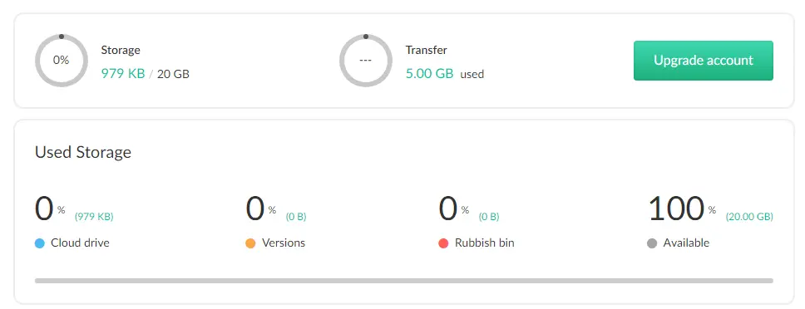Click the Cloud drive label
Viewport: 805px width, 309px height.
(x=80, y=243)
